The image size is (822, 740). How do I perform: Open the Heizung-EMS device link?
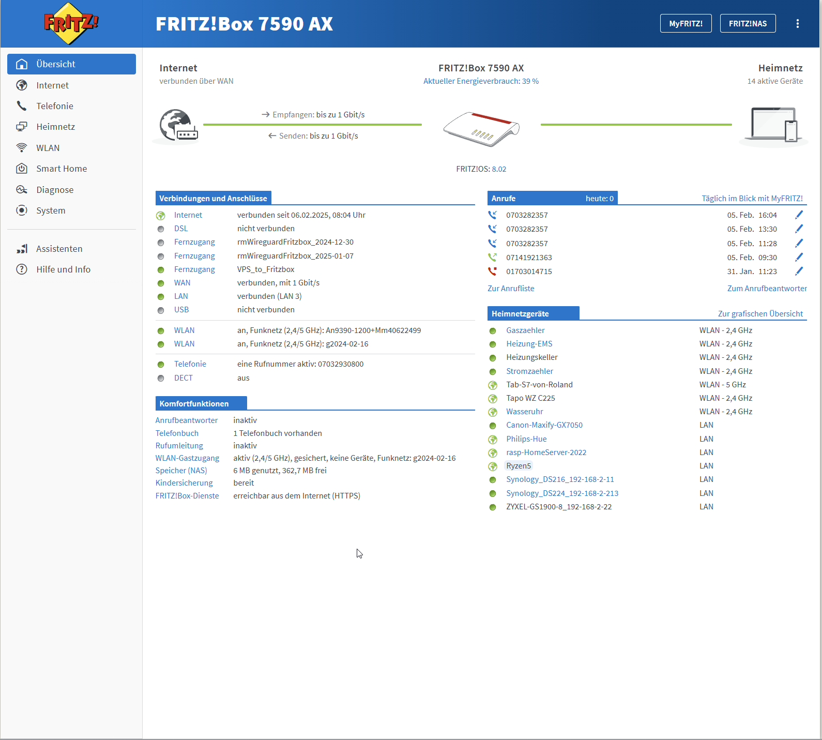529,344
